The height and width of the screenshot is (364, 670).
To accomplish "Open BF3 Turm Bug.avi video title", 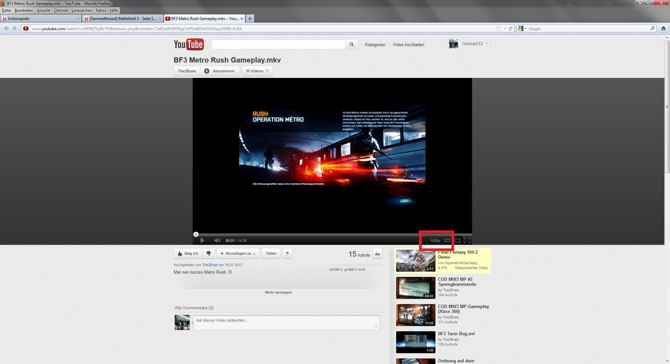I will (456, 334).
